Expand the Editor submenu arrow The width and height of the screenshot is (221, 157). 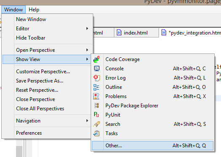(x=87, y=29)
